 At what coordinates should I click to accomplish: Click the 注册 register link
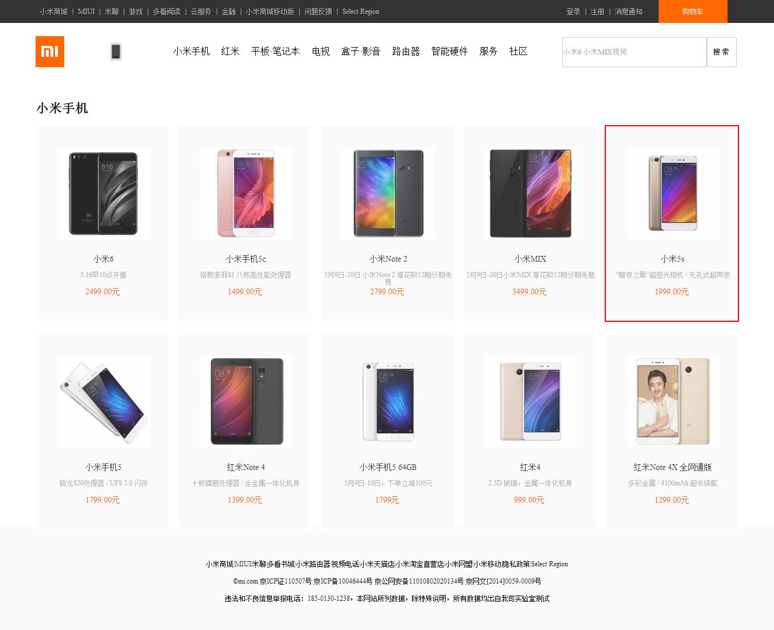coord(597,11)
